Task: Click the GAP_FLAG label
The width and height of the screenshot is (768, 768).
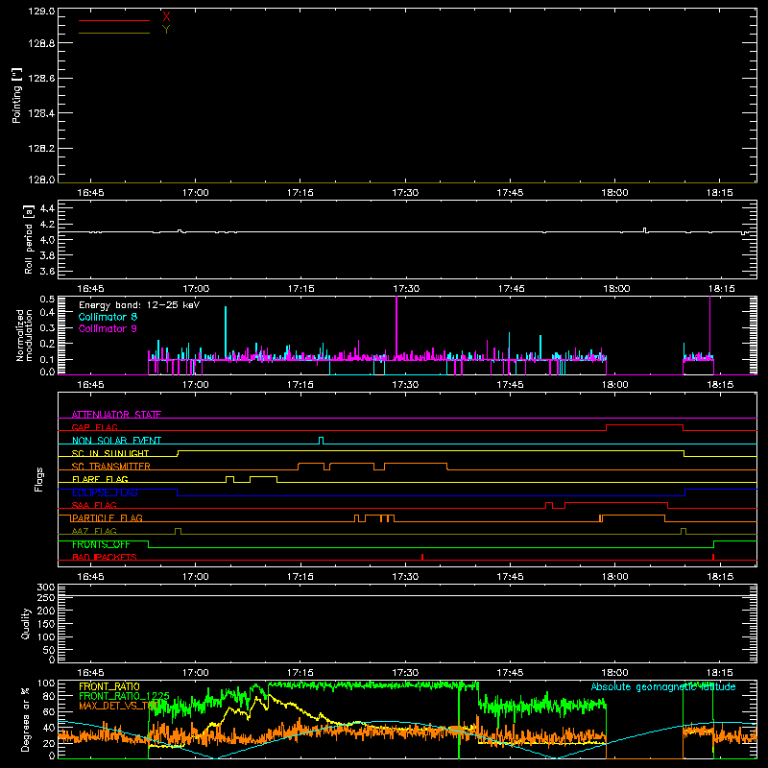Action: pos(94,427)
